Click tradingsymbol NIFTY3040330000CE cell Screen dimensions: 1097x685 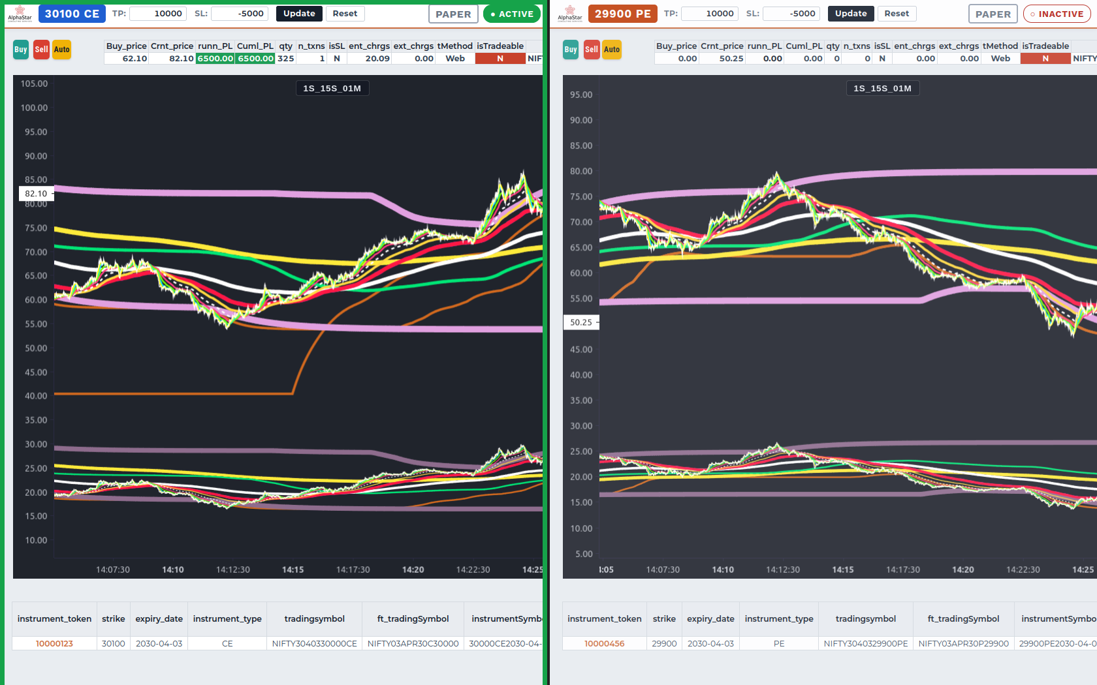pos(315,643)
